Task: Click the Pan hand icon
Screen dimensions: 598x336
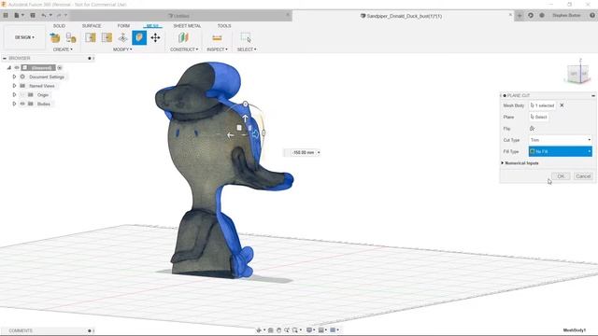Action: (278, 330)
